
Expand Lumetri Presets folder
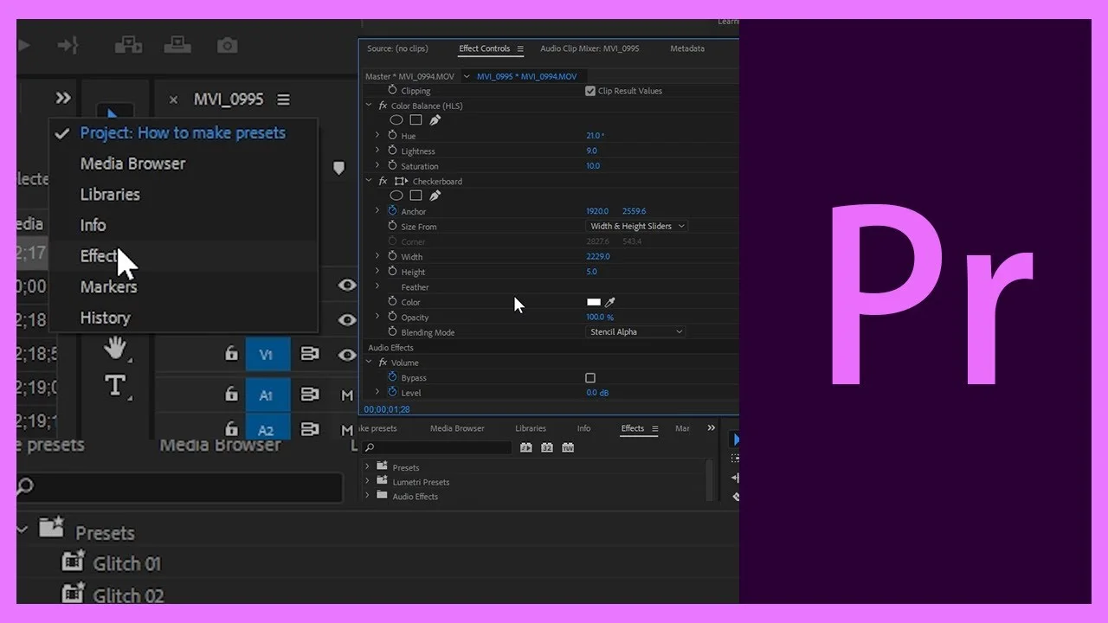coord(367,482)
